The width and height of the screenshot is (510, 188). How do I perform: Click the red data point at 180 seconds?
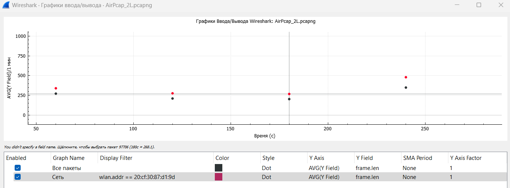[x=289, y=94]
